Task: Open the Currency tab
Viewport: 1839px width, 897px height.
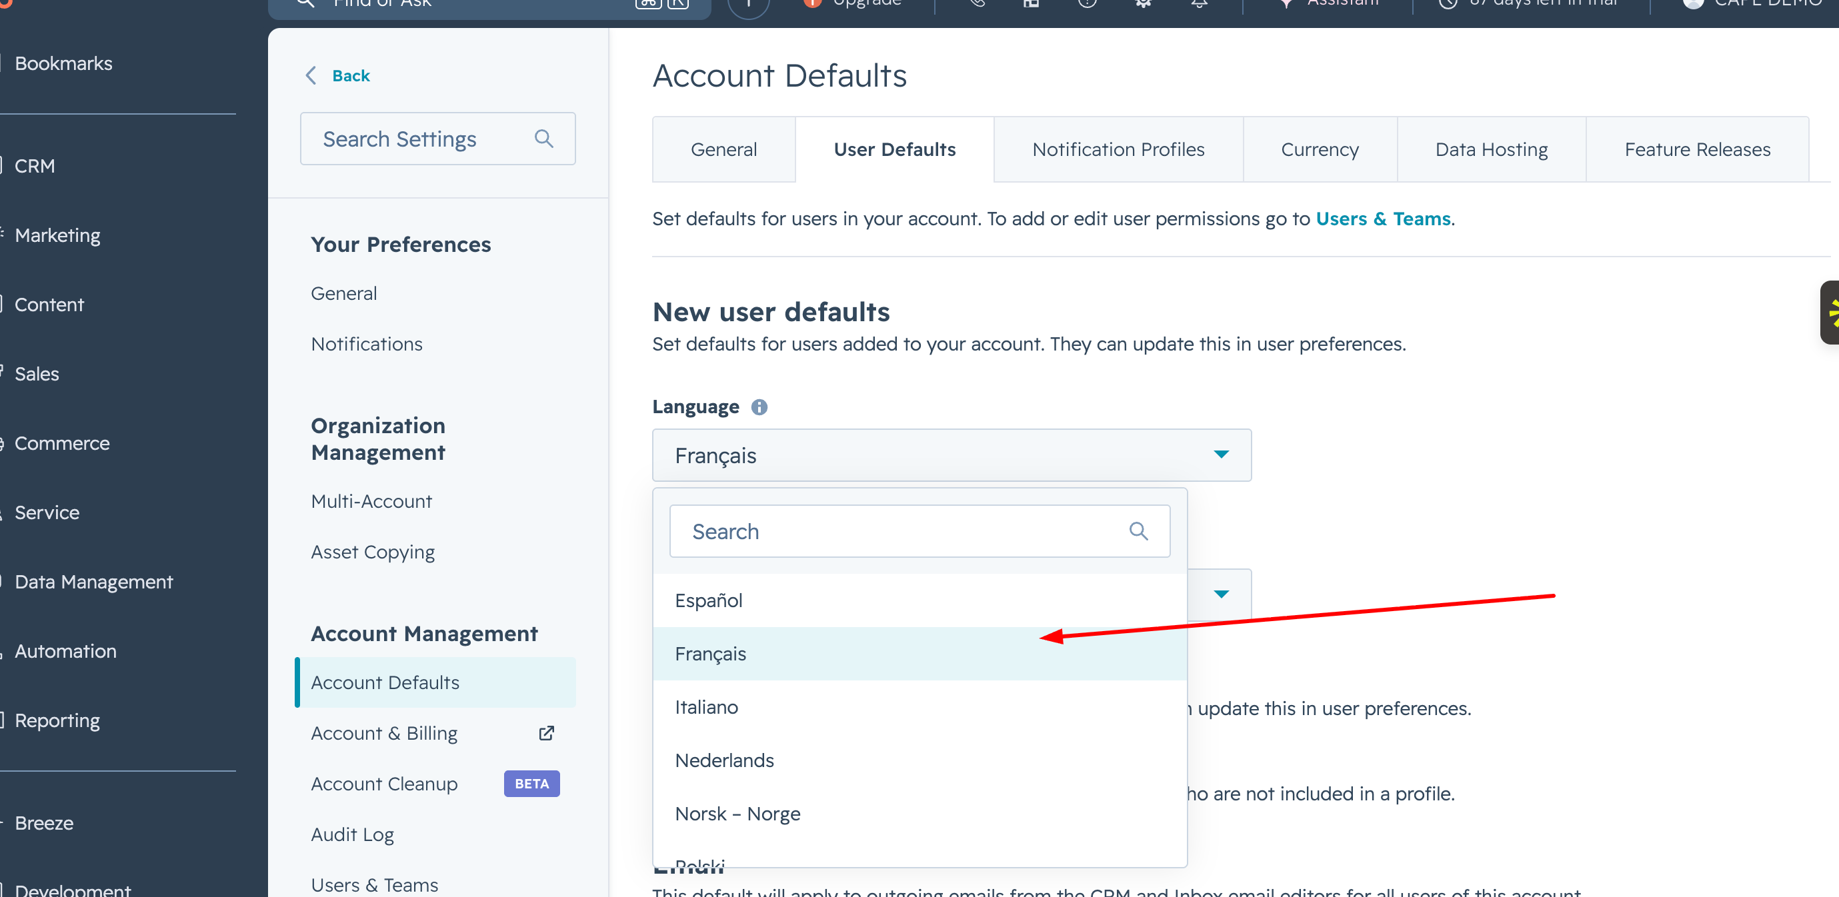Action: coord(1318,149)
